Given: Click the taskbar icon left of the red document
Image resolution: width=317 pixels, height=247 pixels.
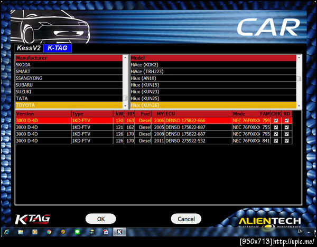Looking at the screenshot, I should [x=91, y=232].
